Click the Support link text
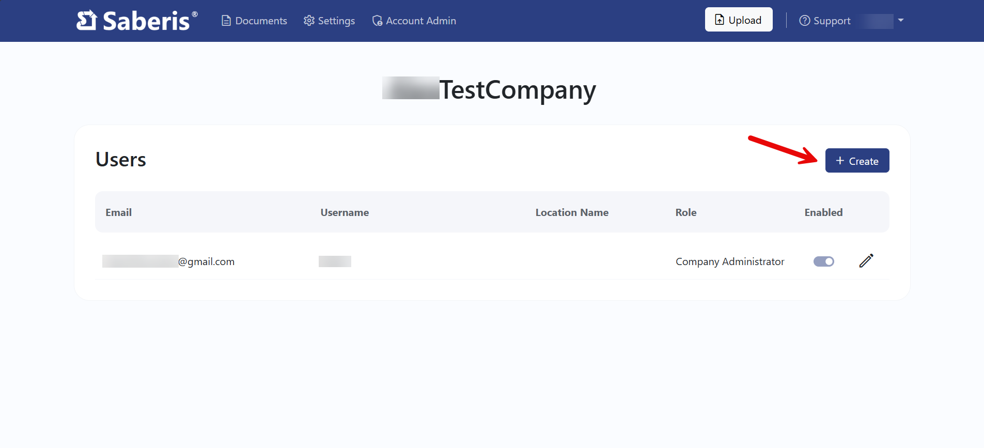Viewport: 984px width, 448px height. (832, 21)
